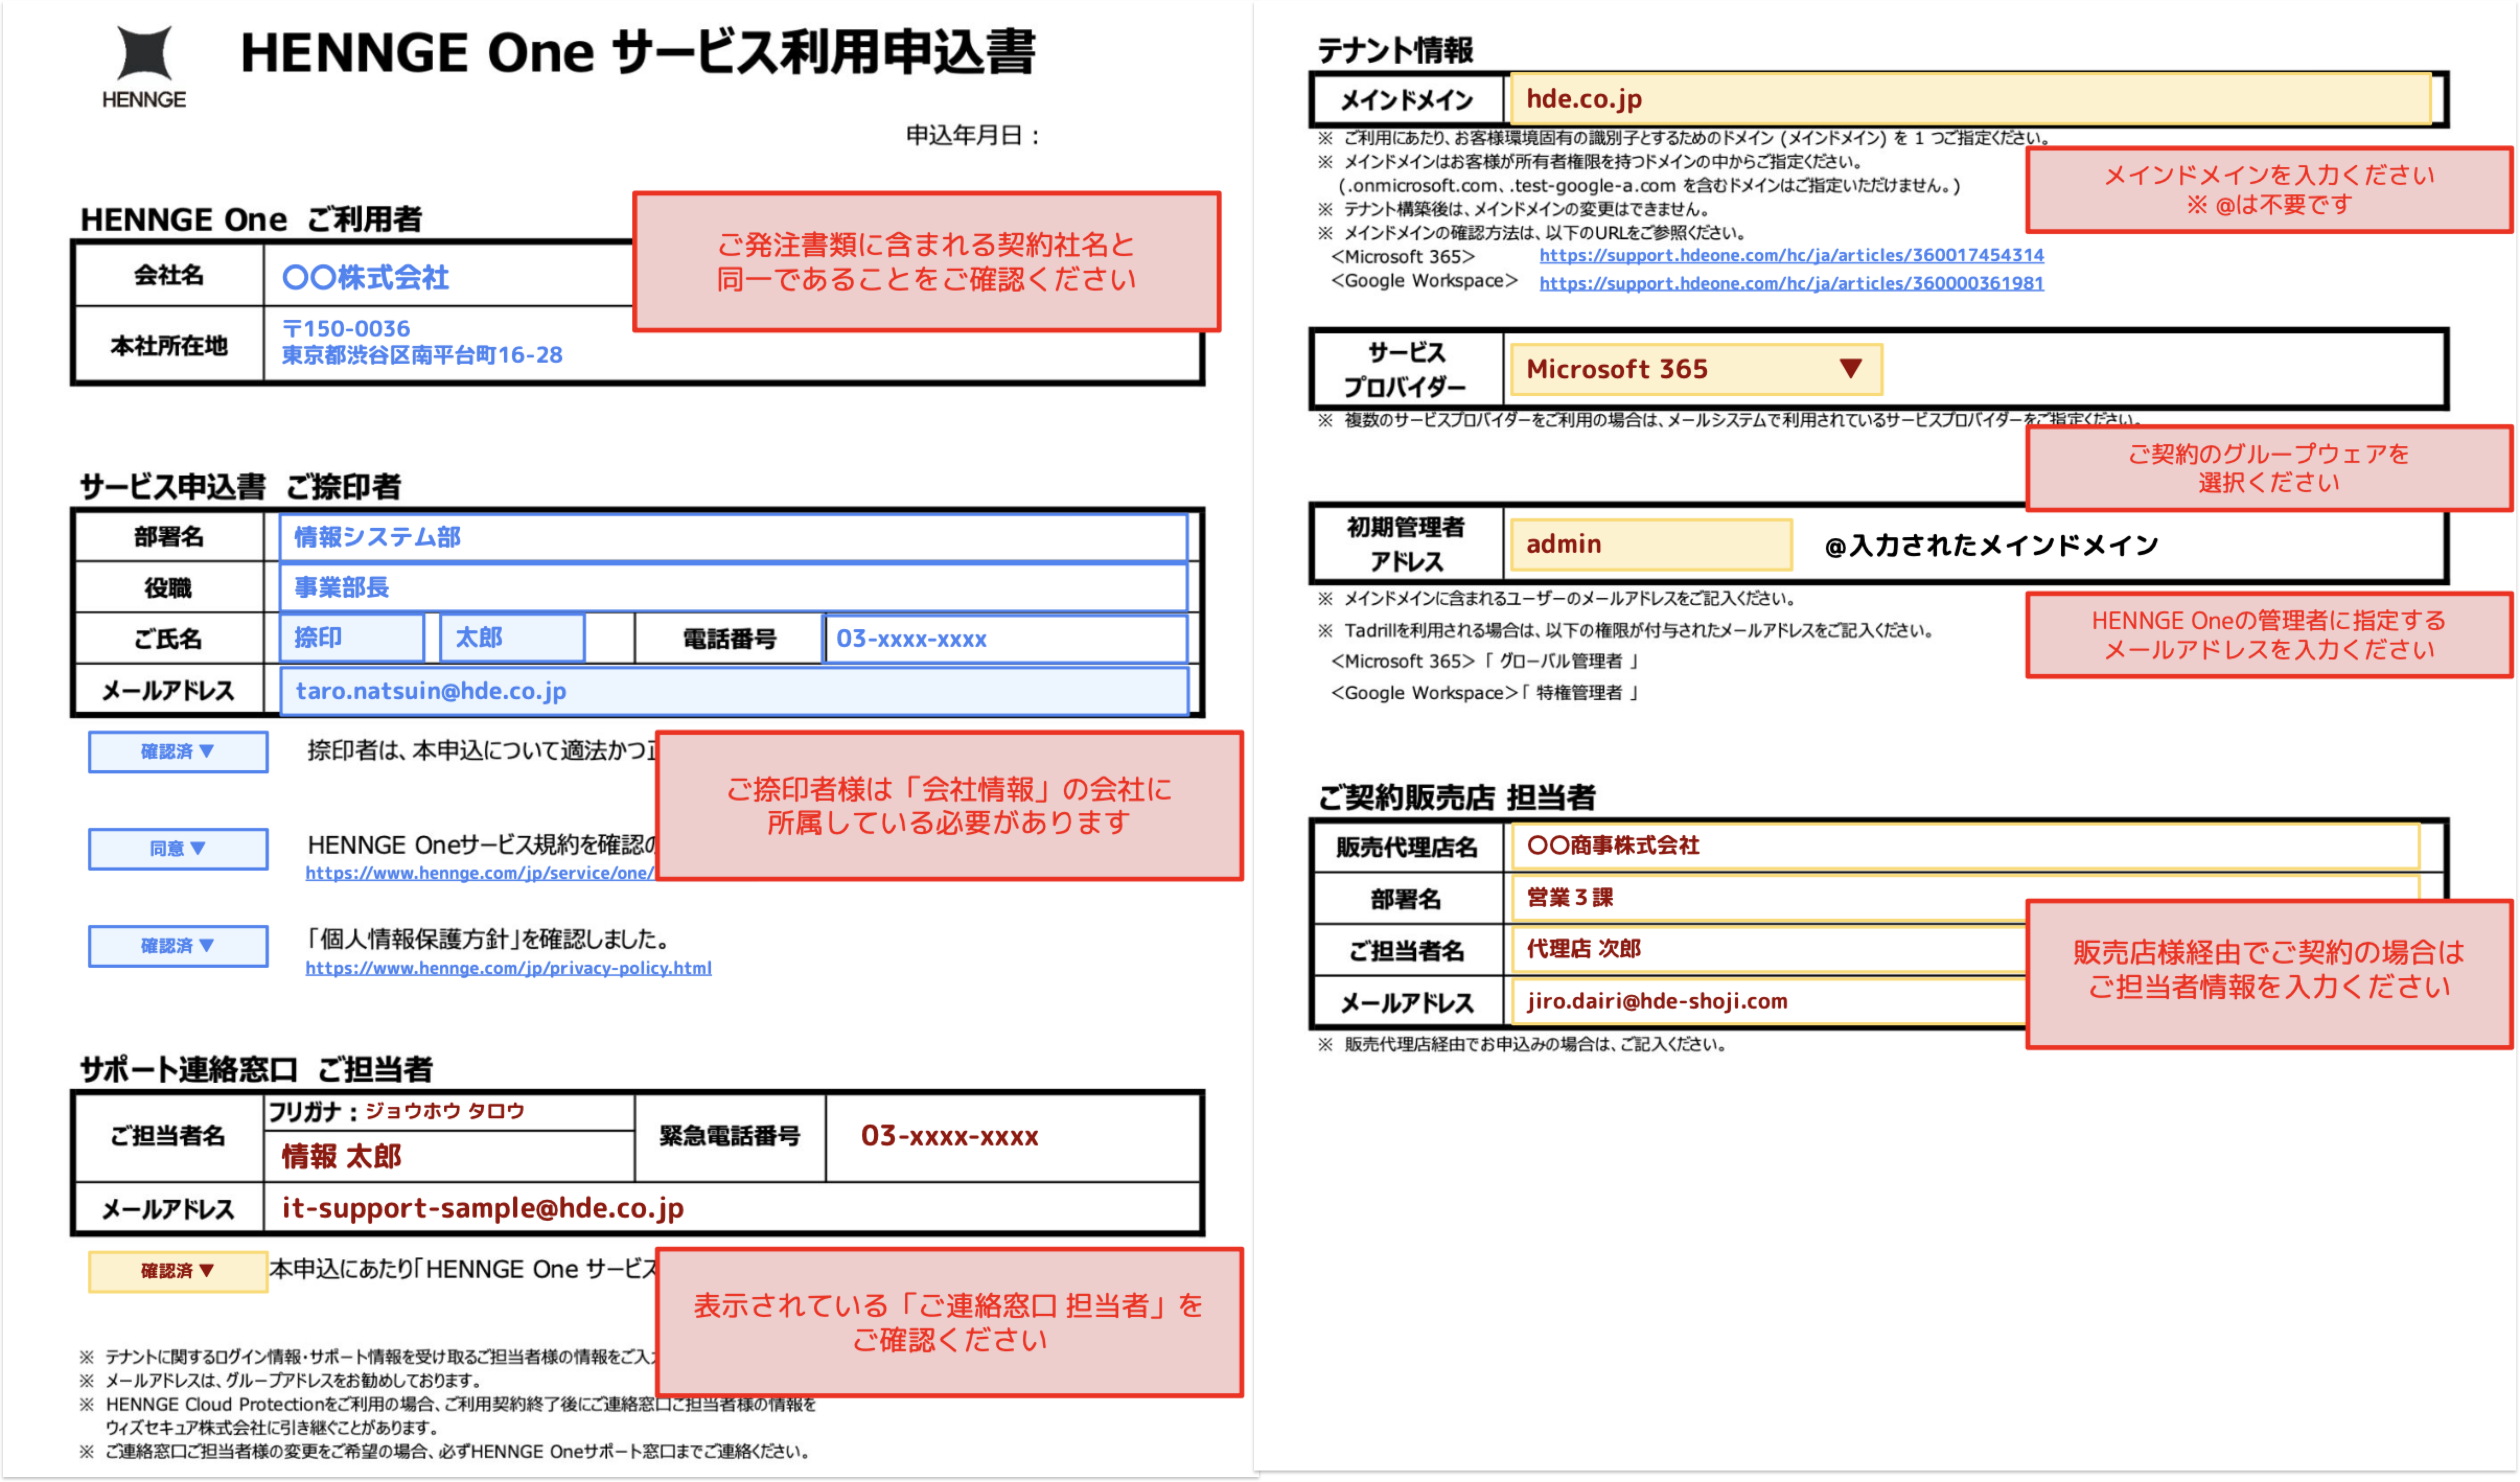The width and height of the screenshot is (2520, 1482).
Task: Open the Google Workspace support article link
Action: coord(1791,283)
